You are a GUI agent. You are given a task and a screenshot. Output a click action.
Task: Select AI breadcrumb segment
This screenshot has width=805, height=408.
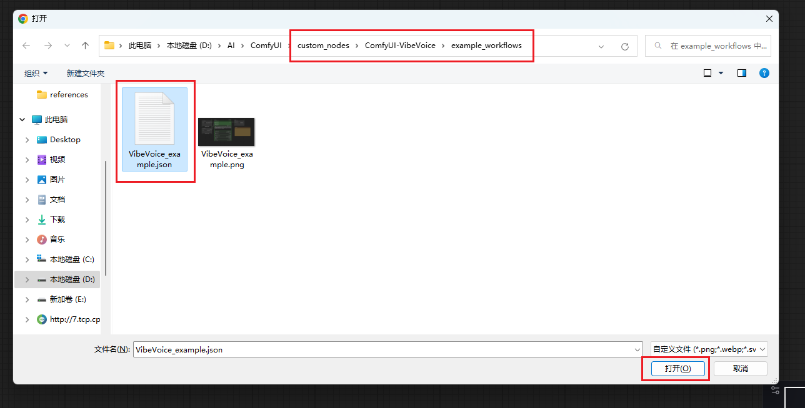231,46
